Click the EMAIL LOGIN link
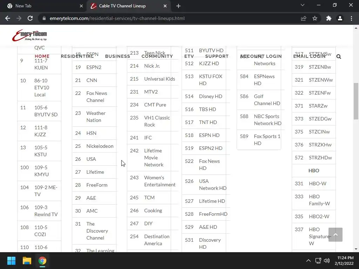 point(309,56)
